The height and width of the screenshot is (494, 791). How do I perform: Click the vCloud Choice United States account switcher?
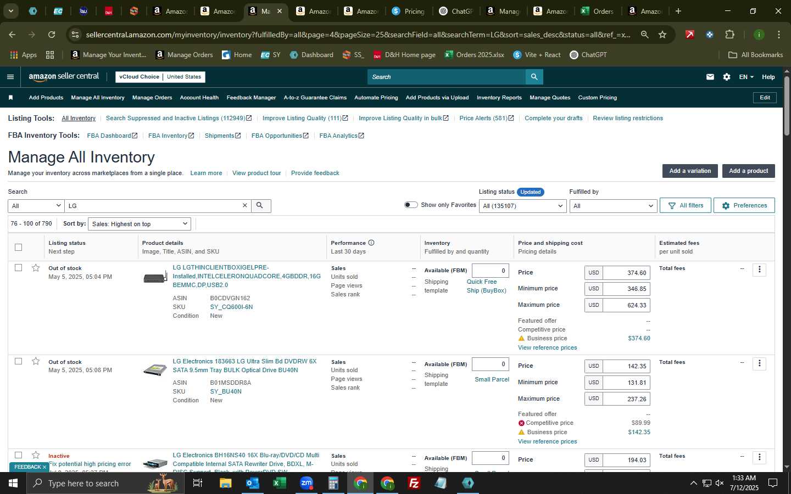[160, 77]
